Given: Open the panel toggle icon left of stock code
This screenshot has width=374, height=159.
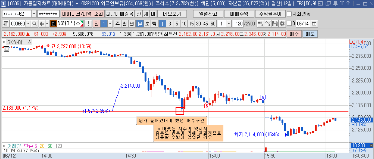Looking at the screenshot, I should 6,24.
